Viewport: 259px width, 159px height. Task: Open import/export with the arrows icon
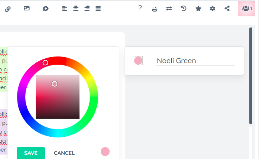point(169,9)
